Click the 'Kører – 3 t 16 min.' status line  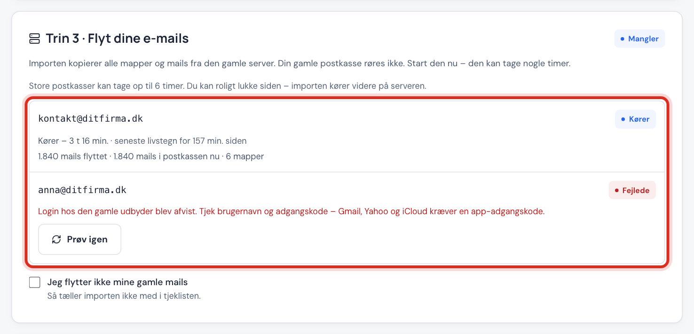pos(142,141)
